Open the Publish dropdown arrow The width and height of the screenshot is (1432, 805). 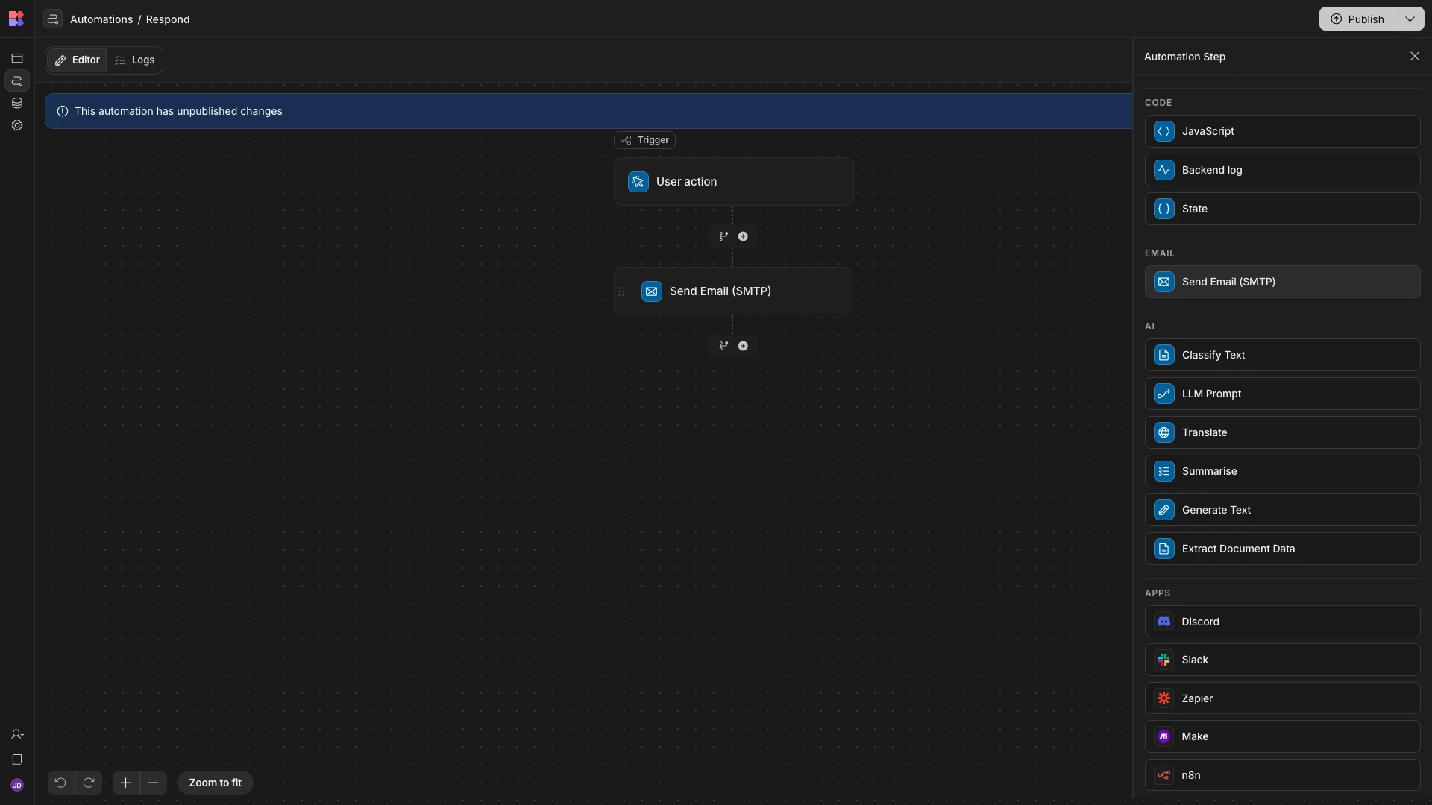(x=1410, y=19)
